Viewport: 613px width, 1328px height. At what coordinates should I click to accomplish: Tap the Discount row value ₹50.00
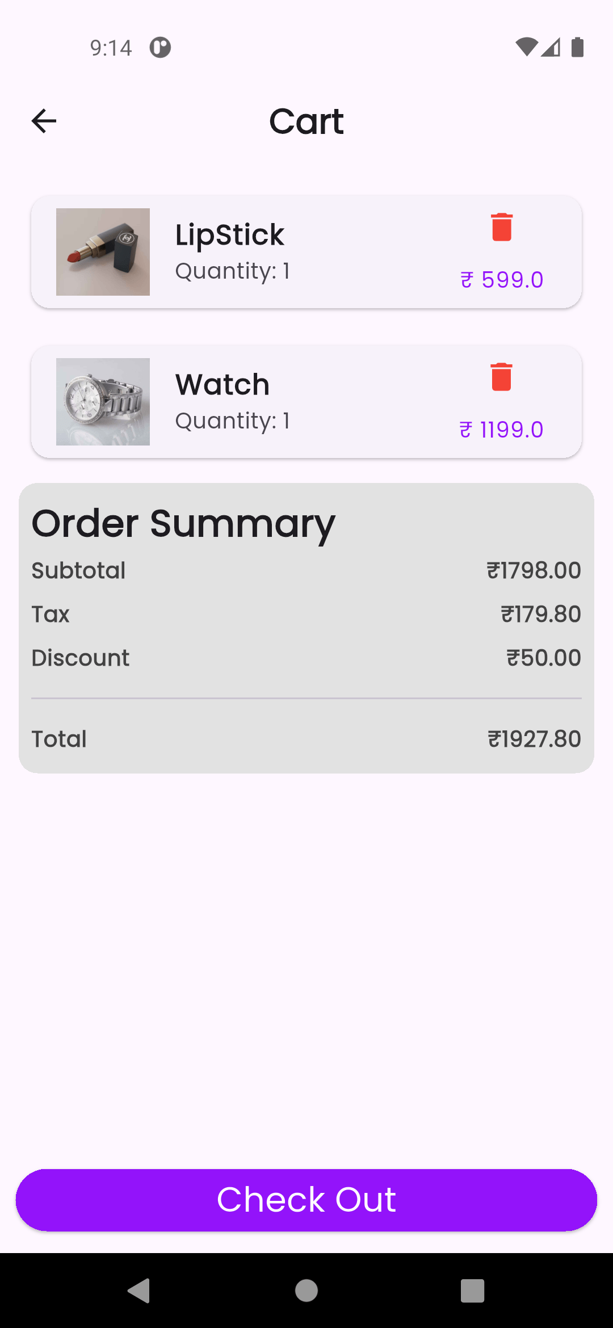[543, 658]
